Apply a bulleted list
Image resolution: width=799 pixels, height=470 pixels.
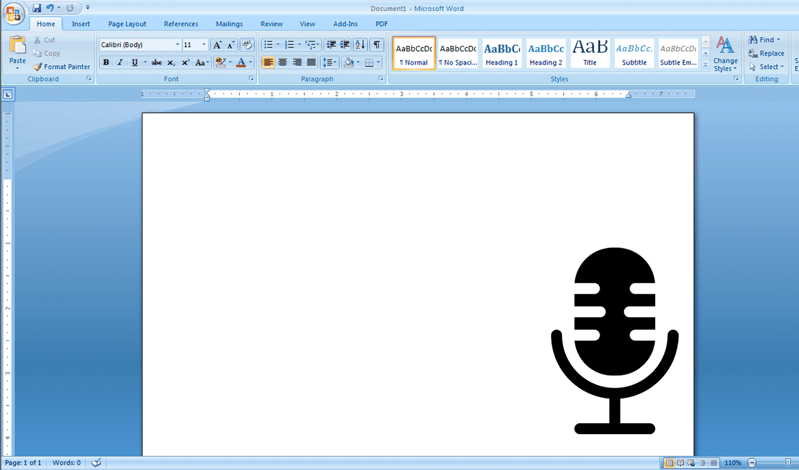point(269,44)
